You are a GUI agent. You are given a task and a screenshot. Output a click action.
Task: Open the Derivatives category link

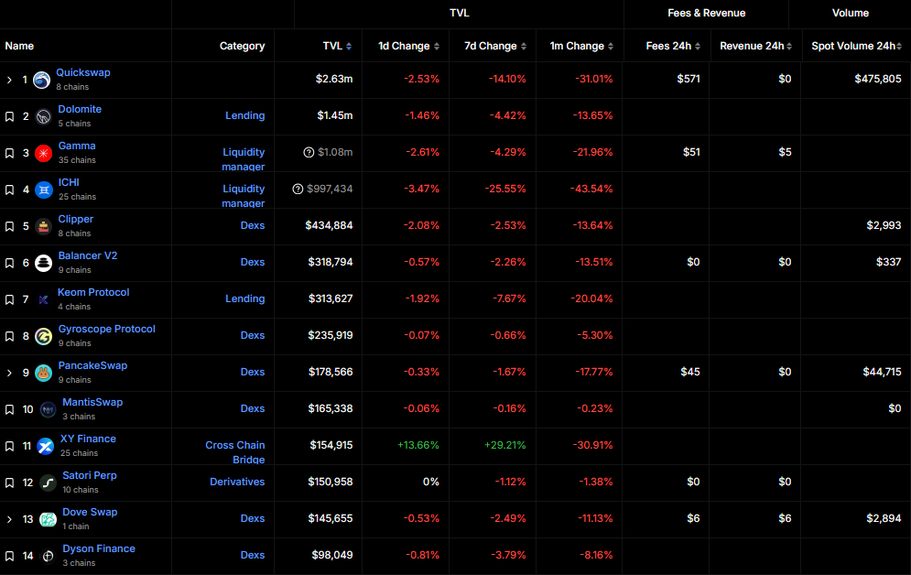coord(237,482)
